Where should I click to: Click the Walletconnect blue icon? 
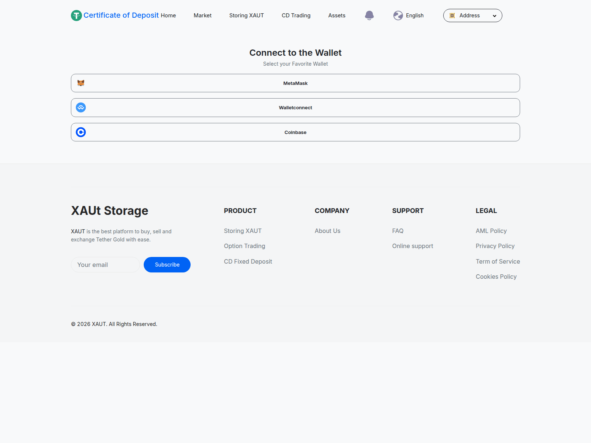pos(81,107)
